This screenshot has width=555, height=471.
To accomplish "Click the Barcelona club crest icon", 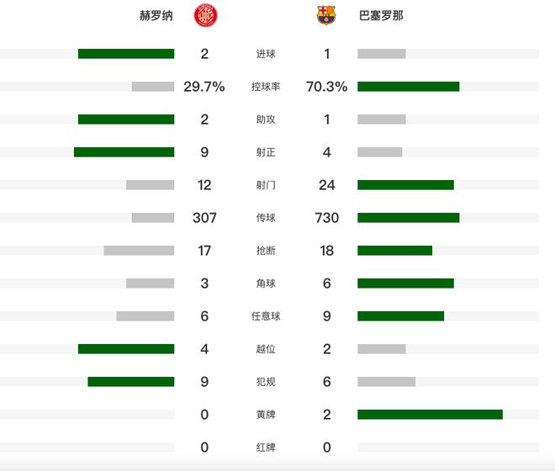I will [x=325, y=15].
